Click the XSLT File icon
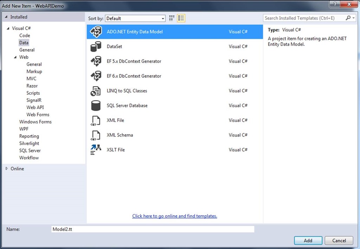This screenshot has height=249, width=360. pyautogui.click(x=96, y=150)
